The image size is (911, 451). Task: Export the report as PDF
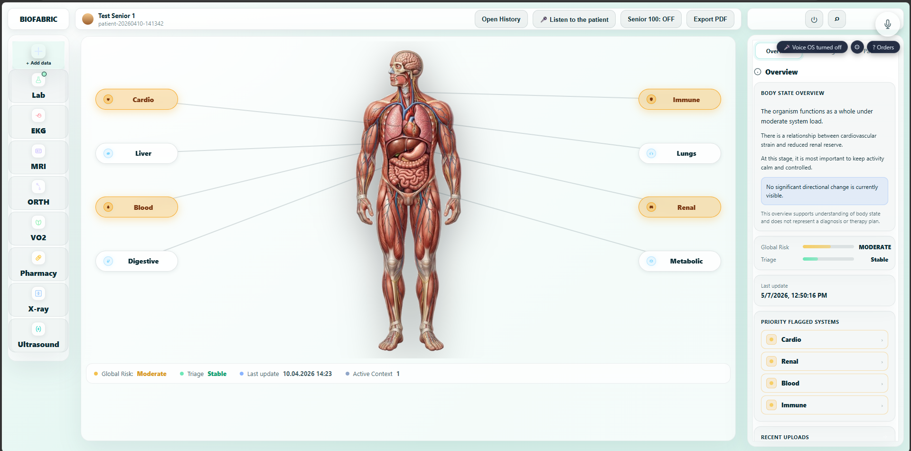click(710, 19)
